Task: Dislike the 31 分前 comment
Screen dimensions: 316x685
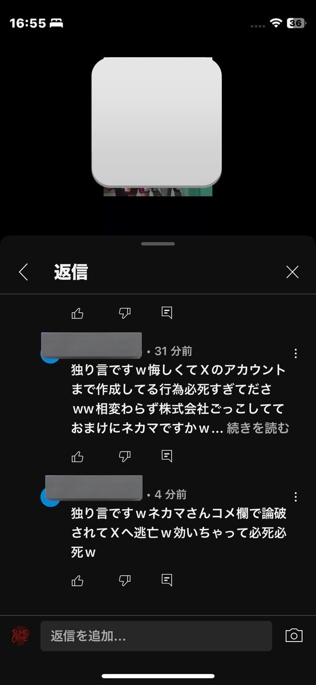Action: [124, 456]
